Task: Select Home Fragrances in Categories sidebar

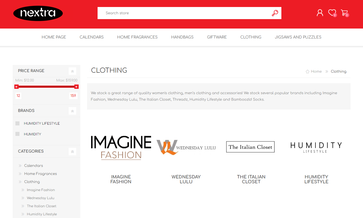Action: coord(41,174)
